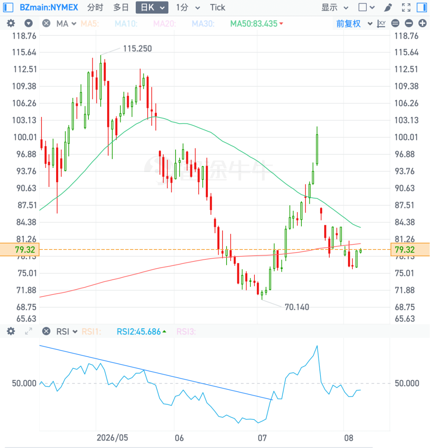Click the BZmain:NYMEX symbol title
Image resolution: width=430 pixels, height=448 pixels.
click(x=49, y=8)
